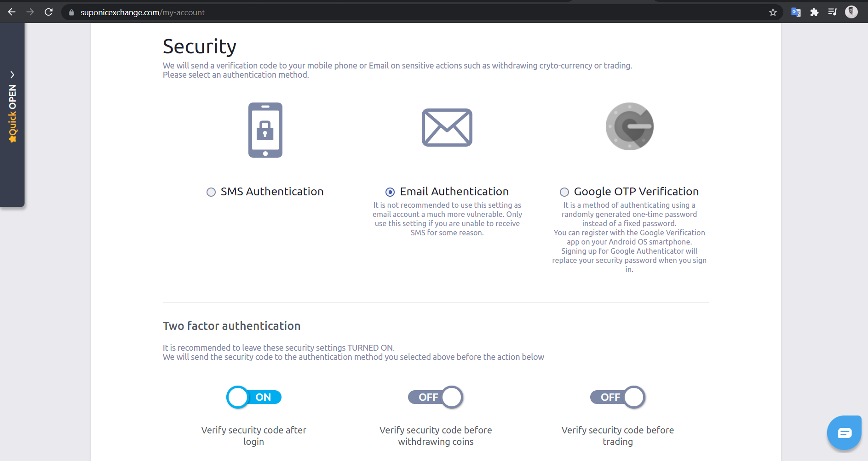Click the Google OTP description paragraph
This screenshot has height=461, width=868.
pyautogui.click(x=629, y=237)
